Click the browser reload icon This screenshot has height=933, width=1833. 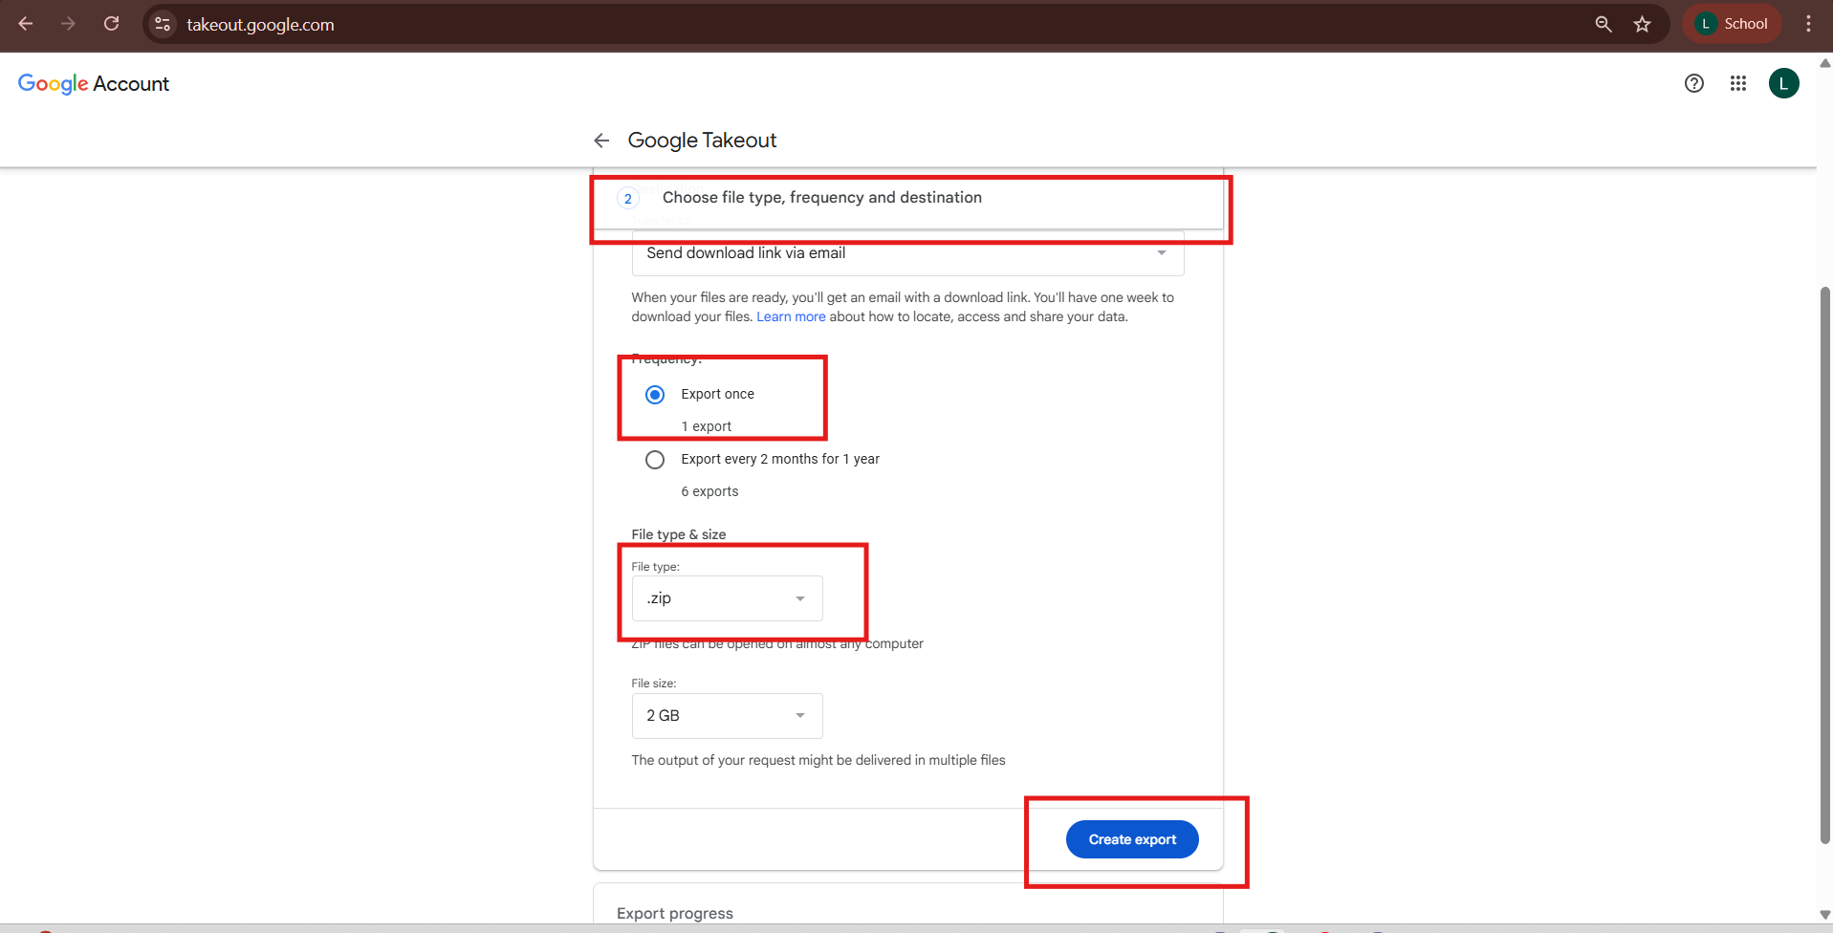tap(111, 23)
